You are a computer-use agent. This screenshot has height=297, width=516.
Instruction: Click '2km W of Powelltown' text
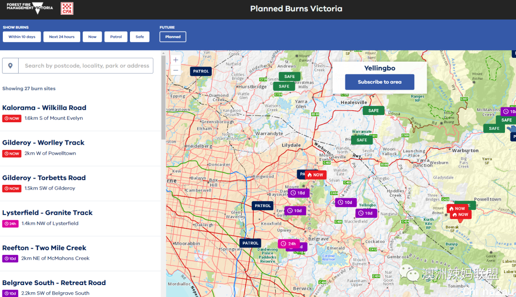click(50, 153)
